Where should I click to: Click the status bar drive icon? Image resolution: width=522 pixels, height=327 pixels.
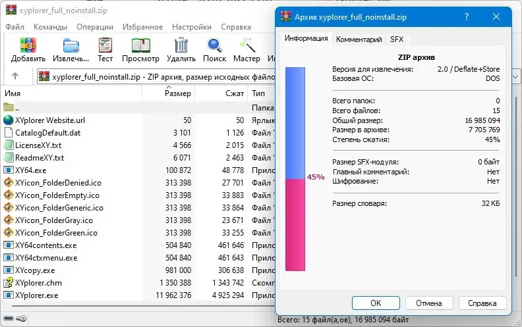point(9,318)
